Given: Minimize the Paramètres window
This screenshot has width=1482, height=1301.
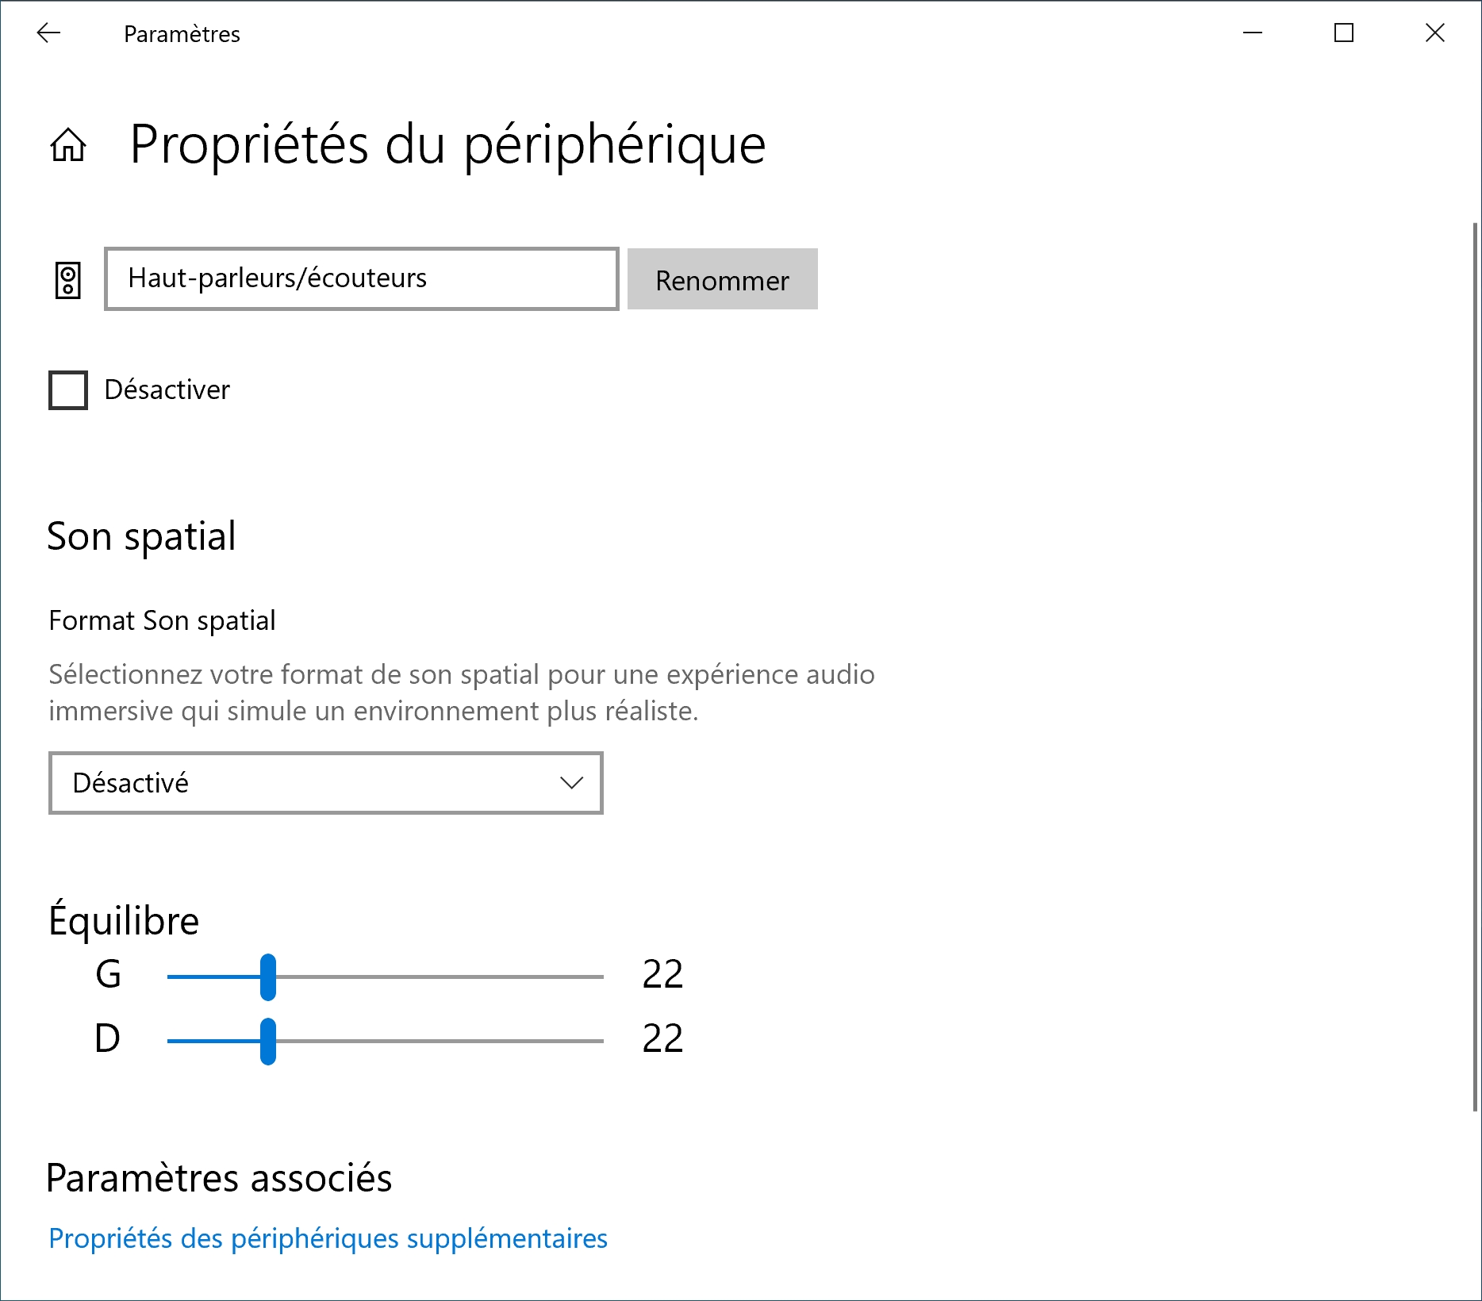Looking at the screenshot, I should [1253, 33].
